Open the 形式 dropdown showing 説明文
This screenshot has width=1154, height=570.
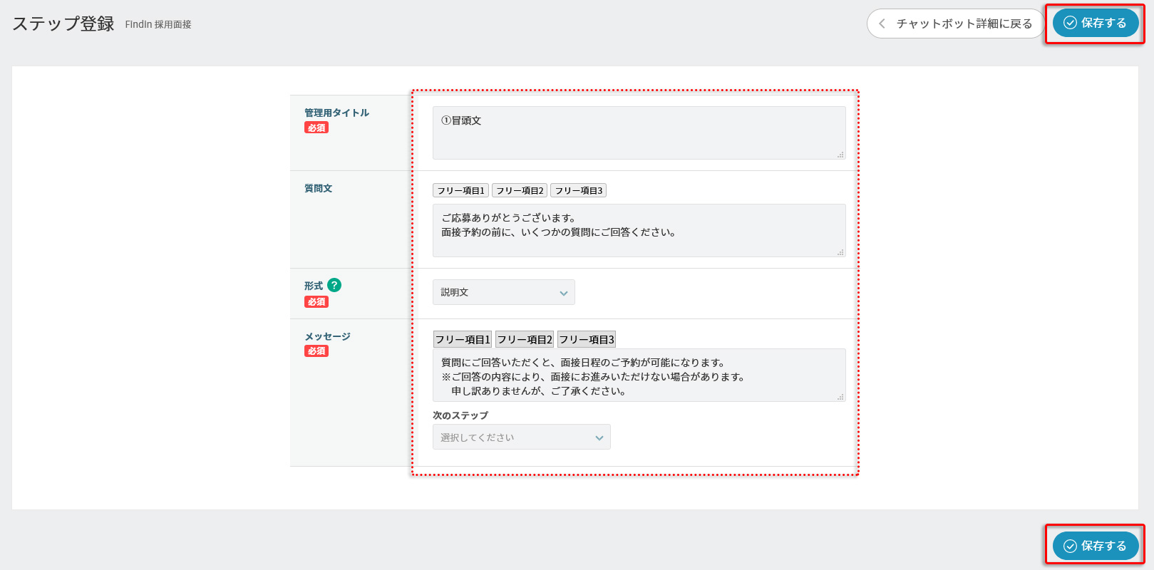point(503,292)
